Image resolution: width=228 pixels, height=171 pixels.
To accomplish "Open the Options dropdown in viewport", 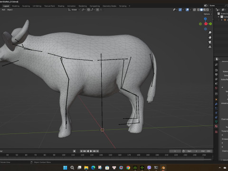I will (x=208, y=14).
